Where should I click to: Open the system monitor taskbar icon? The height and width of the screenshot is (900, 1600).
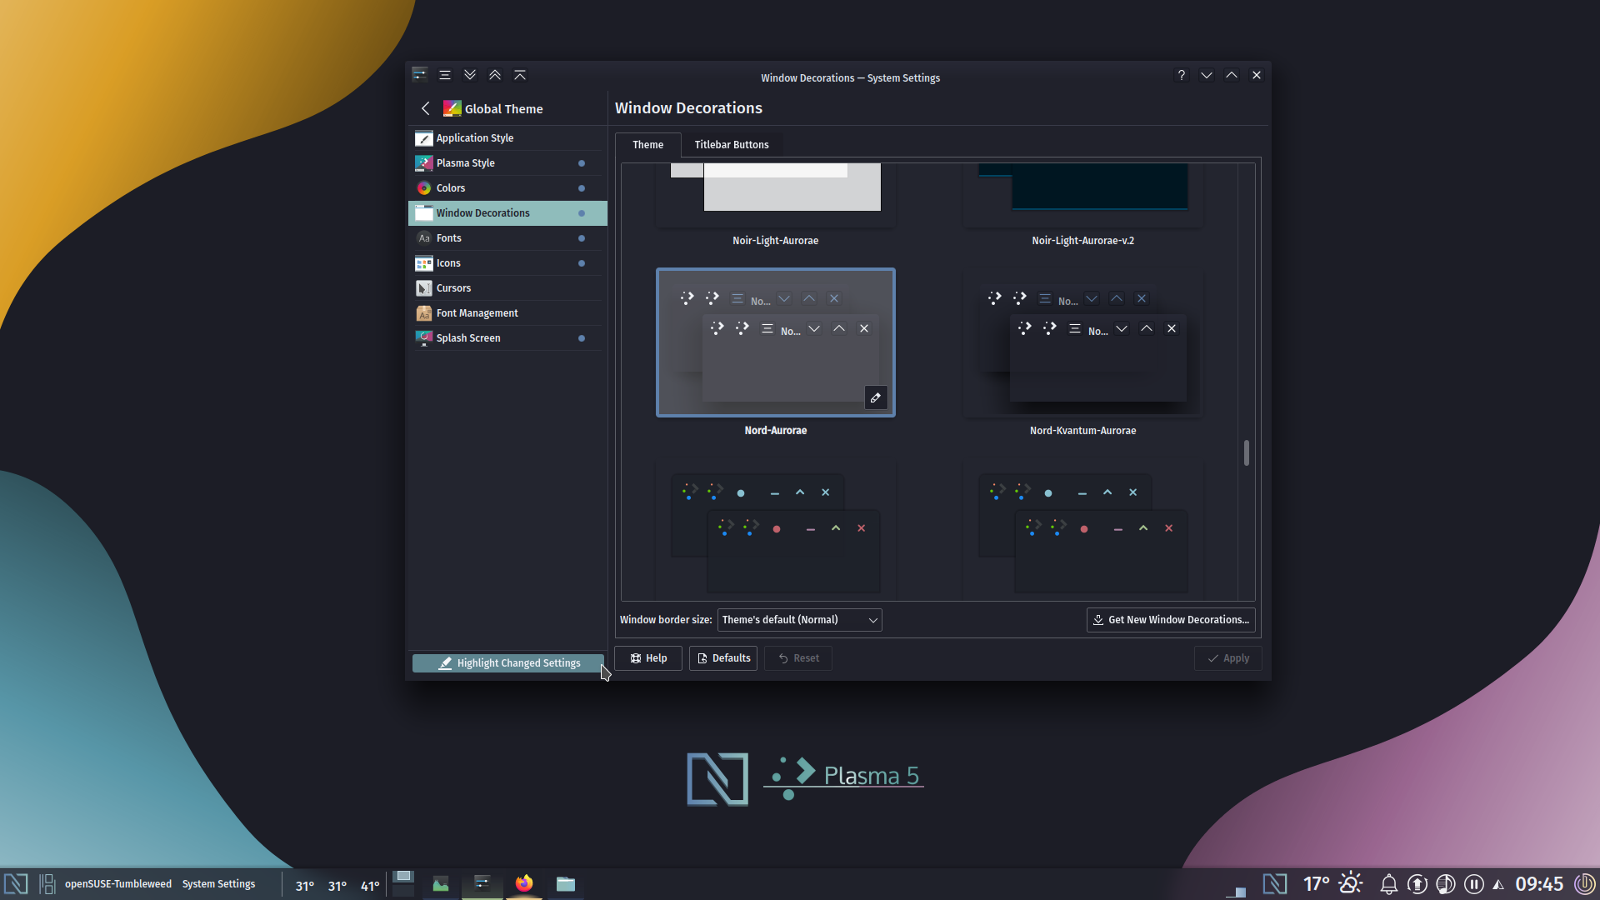tap(441, 884)
